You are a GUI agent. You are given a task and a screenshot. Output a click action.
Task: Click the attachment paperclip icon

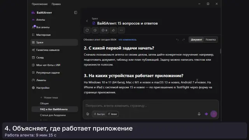tap(88, 114)
